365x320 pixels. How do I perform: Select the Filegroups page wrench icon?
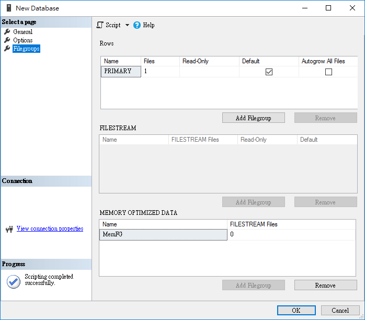(x=7, y=49)
